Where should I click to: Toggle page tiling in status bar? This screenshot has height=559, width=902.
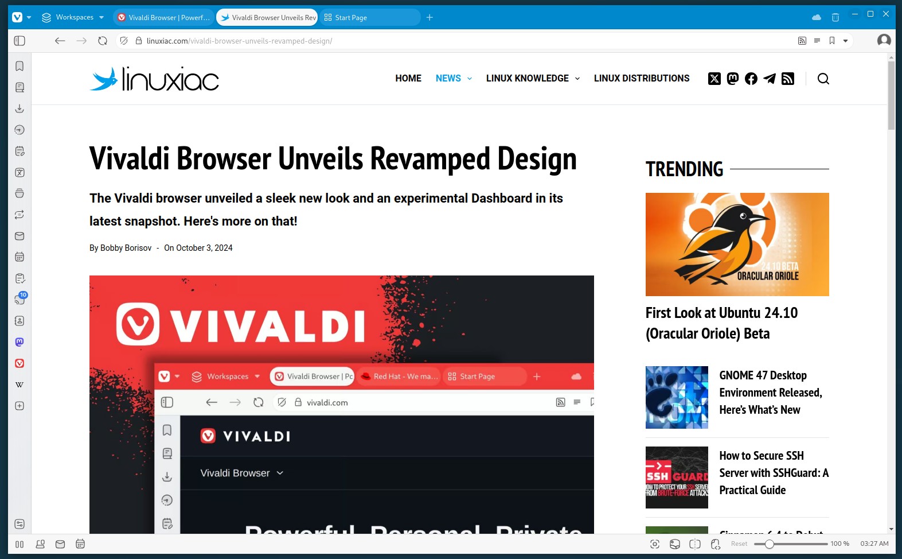click(695, 544)
